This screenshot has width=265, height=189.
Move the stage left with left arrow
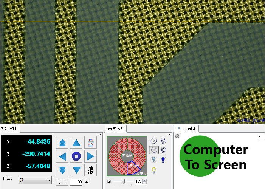62,156
